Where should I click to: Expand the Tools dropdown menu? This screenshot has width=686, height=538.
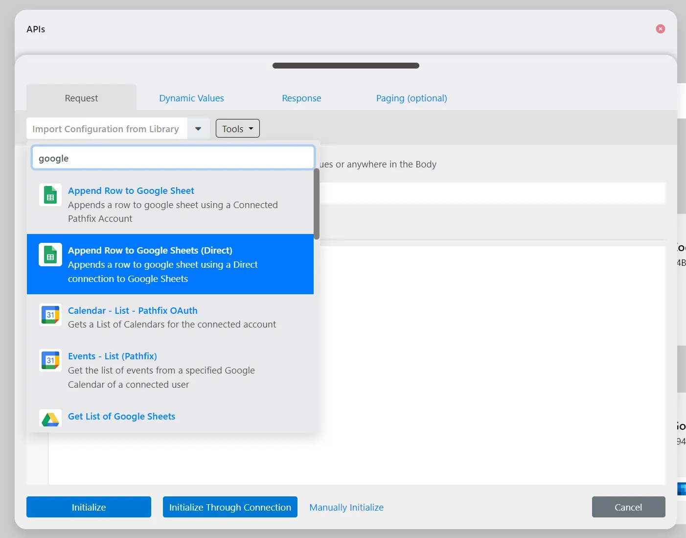238,129
